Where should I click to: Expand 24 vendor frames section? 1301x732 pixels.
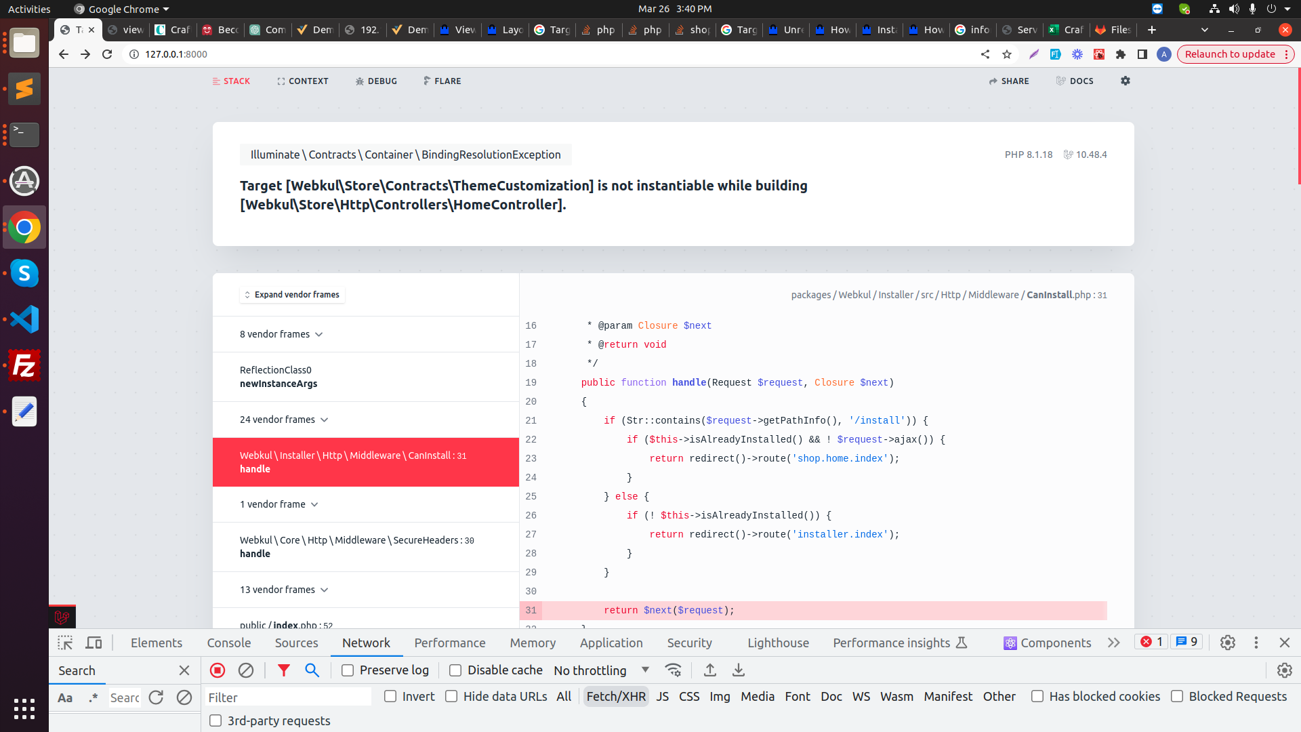pos(283,418)
